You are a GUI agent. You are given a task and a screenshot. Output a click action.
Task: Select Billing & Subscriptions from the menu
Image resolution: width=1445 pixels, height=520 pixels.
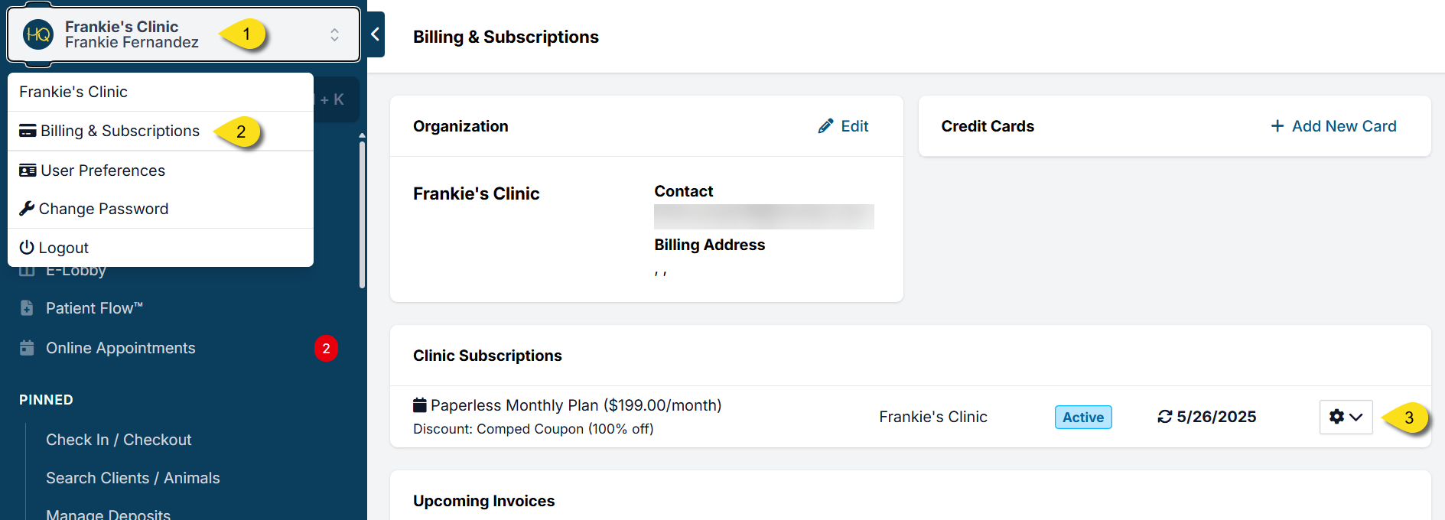pos(120,131)
